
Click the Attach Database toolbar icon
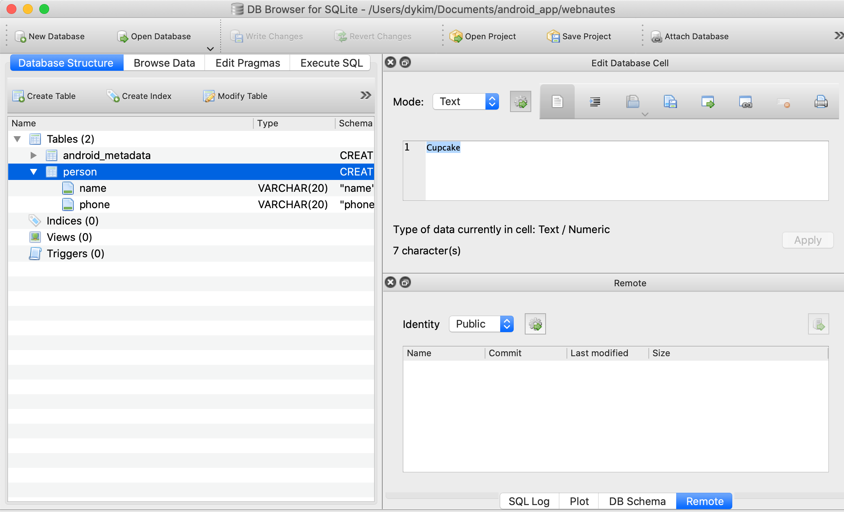[x=657, y=36]
